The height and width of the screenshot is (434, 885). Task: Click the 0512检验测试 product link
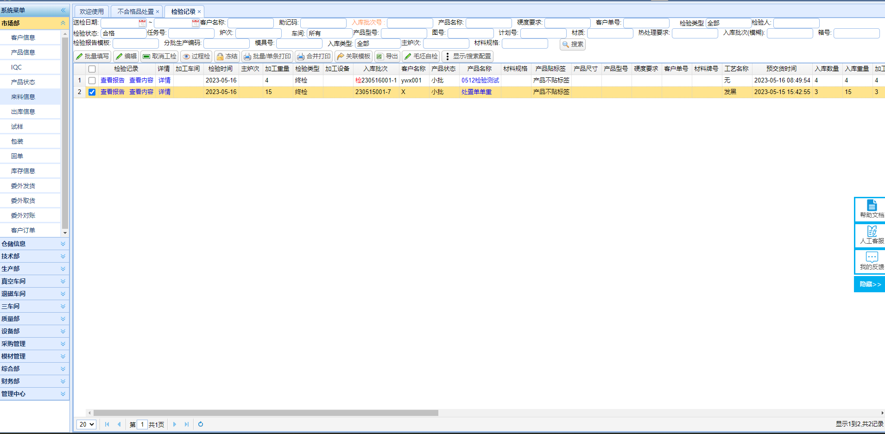(480, 81)
